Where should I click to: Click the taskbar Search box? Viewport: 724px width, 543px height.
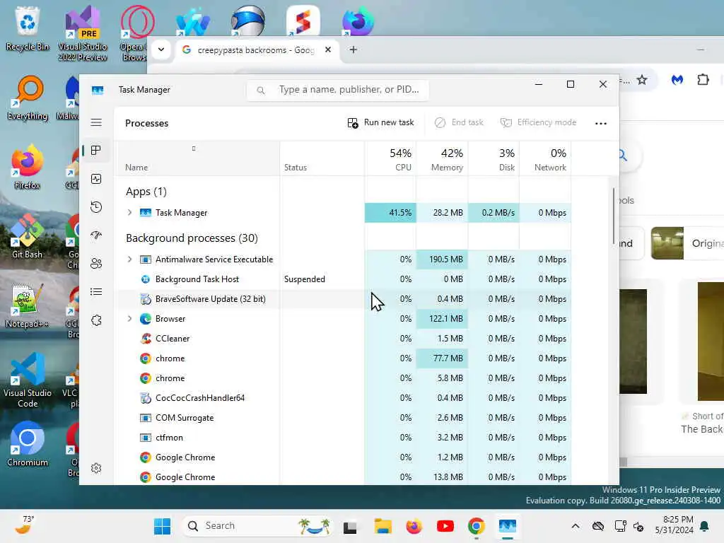[x=257, y=526]
